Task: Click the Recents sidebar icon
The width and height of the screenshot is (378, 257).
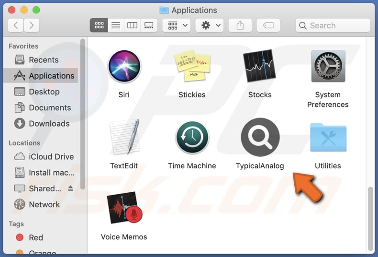Action: coord(20,59)
